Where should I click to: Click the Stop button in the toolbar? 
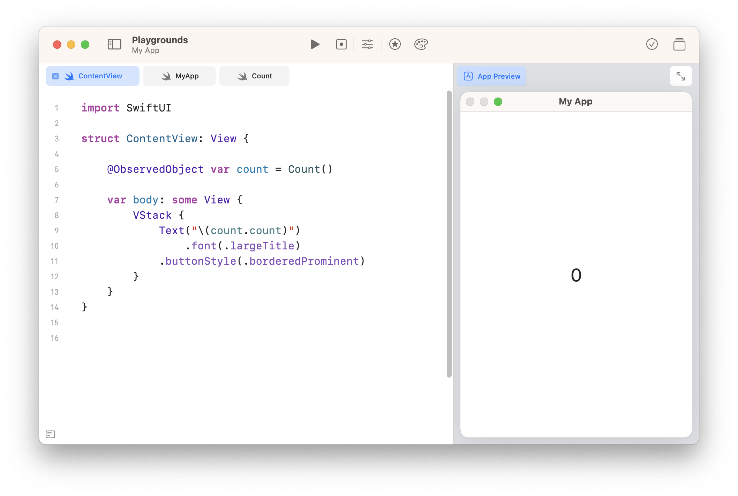coord(341,44)
